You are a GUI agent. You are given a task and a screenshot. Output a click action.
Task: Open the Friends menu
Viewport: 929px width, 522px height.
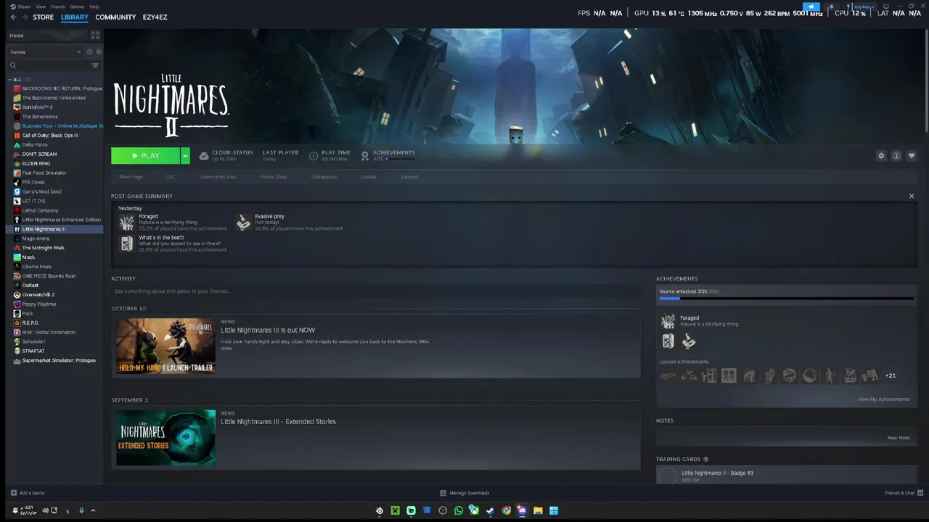pyautogui.click(x=57, y=7)
